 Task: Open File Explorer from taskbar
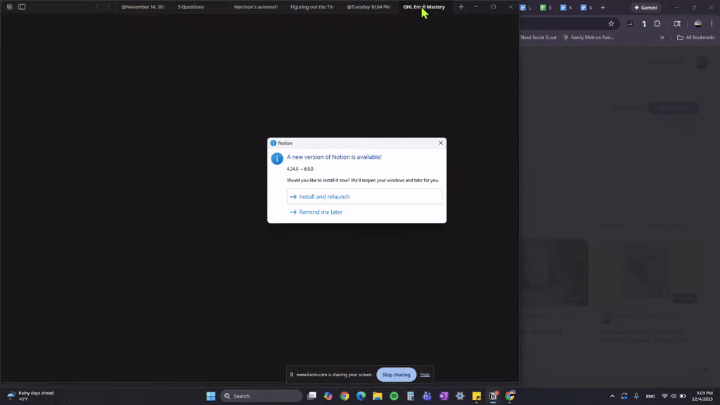coord(378,396)
